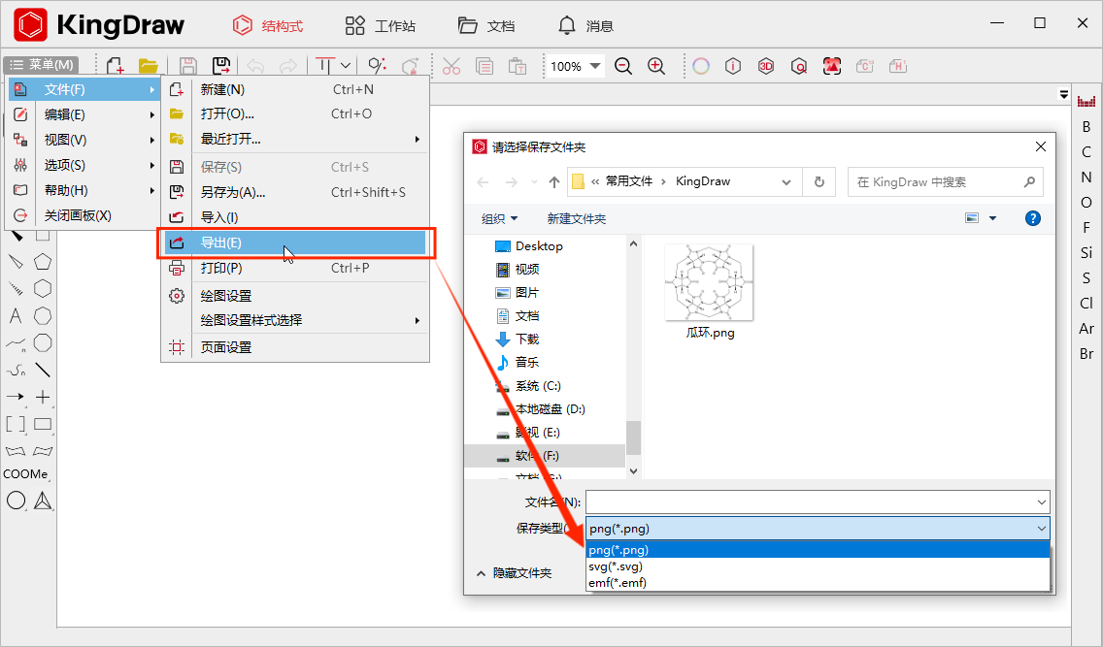Choose emf(*.emf) from the type list
Viewport: 1103px width, 647px height.
coord(818,582)
